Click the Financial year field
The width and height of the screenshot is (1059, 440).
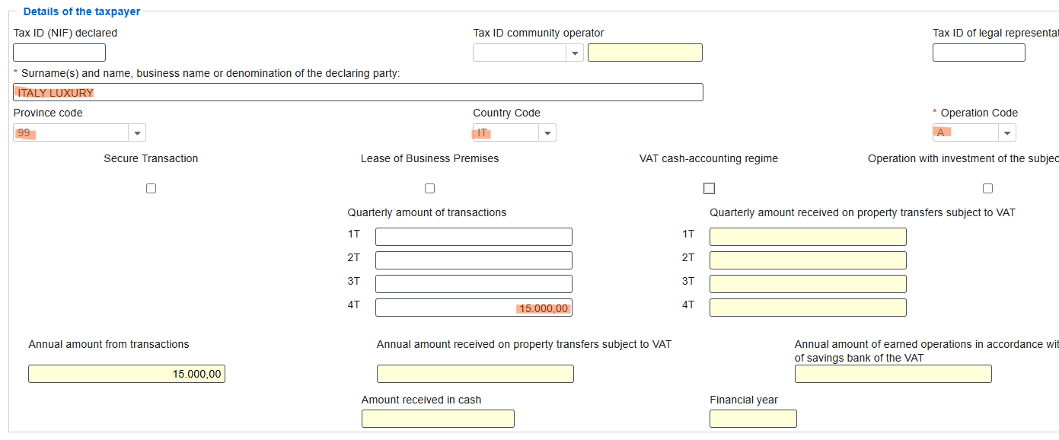tap(753, 419)
